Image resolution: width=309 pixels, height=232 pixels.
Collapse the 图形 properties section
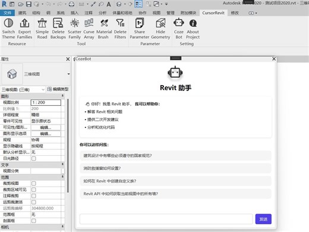click(62, 96)
